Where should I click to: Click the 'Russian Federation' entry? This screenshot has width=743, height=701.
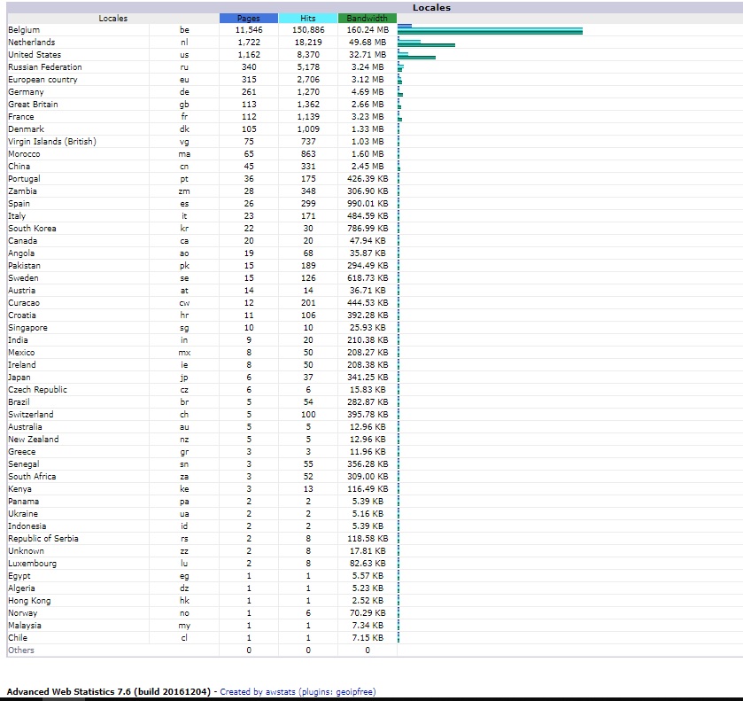pyautogui.click(x=45, y=66)
